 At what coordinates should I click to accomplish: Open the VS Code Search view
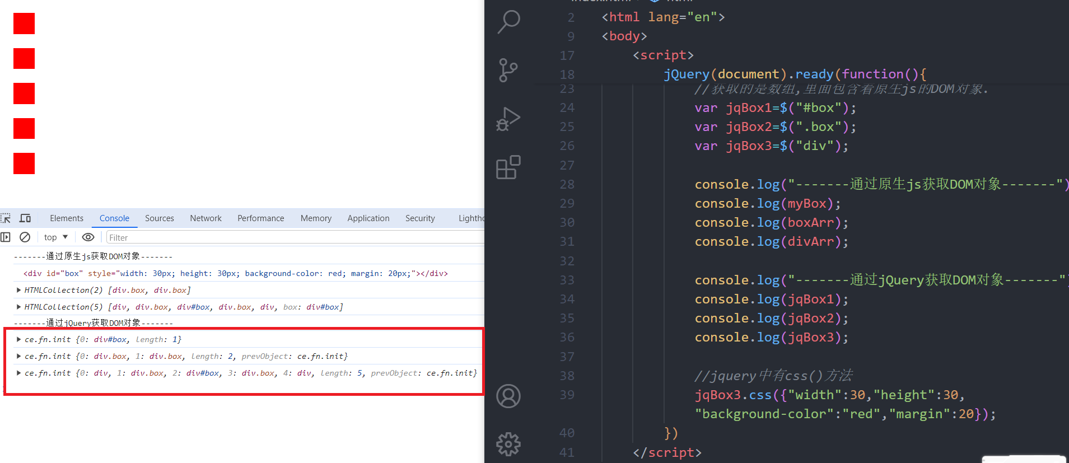[x=508, y=22]
